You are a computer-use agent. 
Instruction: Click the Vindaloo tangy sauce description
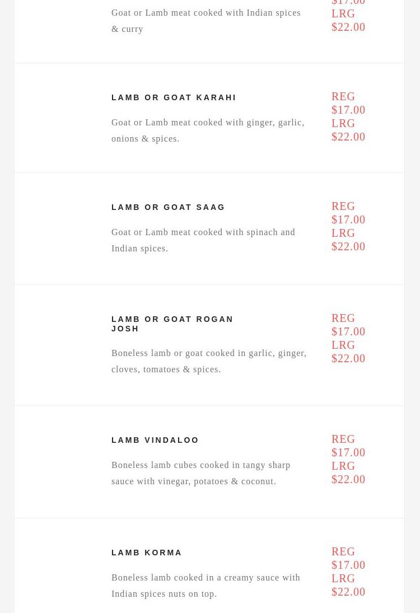tap(200, 473)
